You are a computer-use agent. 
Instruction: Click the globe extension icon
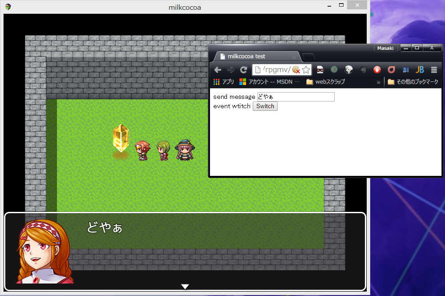(348, 69)
